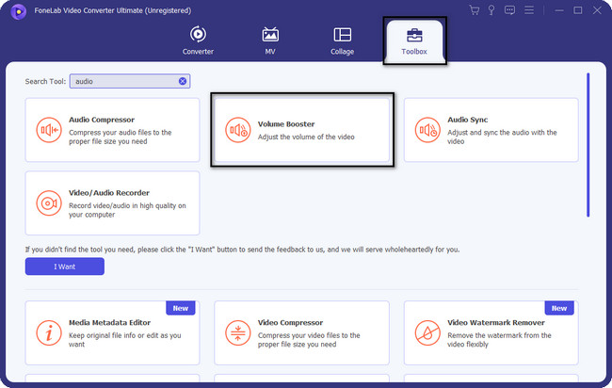This screenshot has height=388, width=612.
Task: Click the Audio Sync icon
Action: (427, 130)
